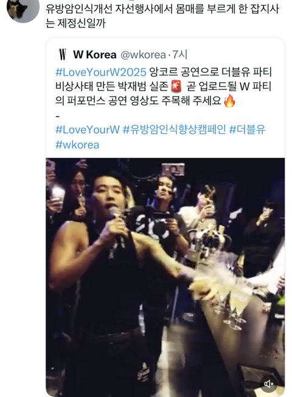Click the W Korea logo avatar
Screen dimensions: 292x397
tap(62, 55)
